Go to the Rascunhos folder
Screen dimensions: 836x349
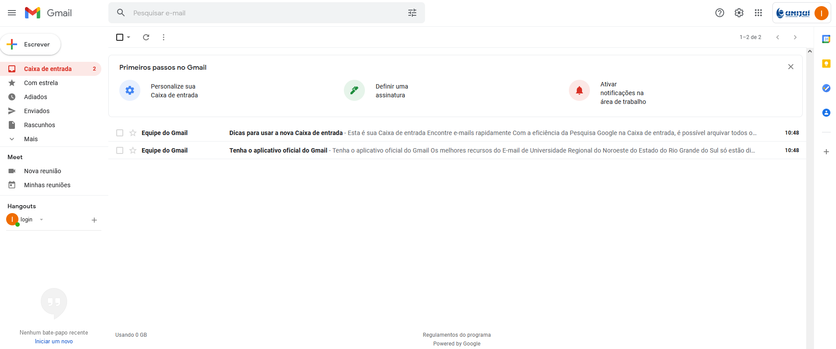pos(39,125)
